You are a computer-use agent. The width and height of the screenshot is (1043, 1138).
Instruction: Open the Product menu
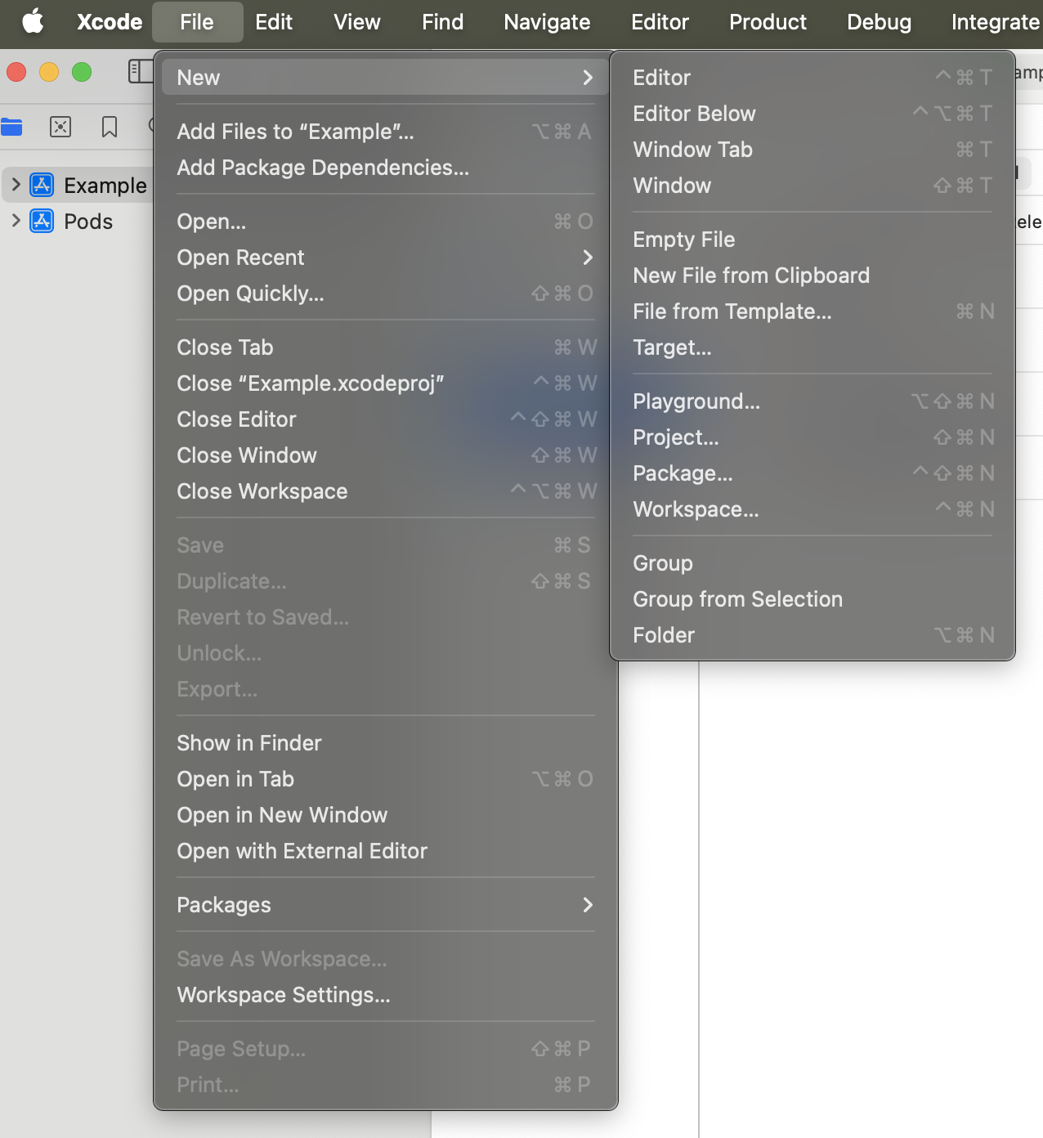pos(768,21)
